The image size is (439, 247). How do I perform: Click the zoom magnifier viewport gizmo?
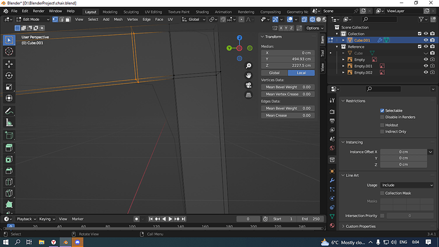click(x=248, y=65)
